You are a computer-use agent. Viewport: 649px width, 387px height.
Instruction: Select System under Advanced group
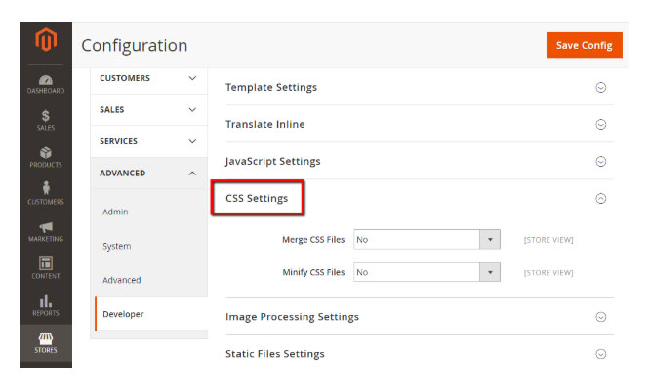tap(117, 246)
